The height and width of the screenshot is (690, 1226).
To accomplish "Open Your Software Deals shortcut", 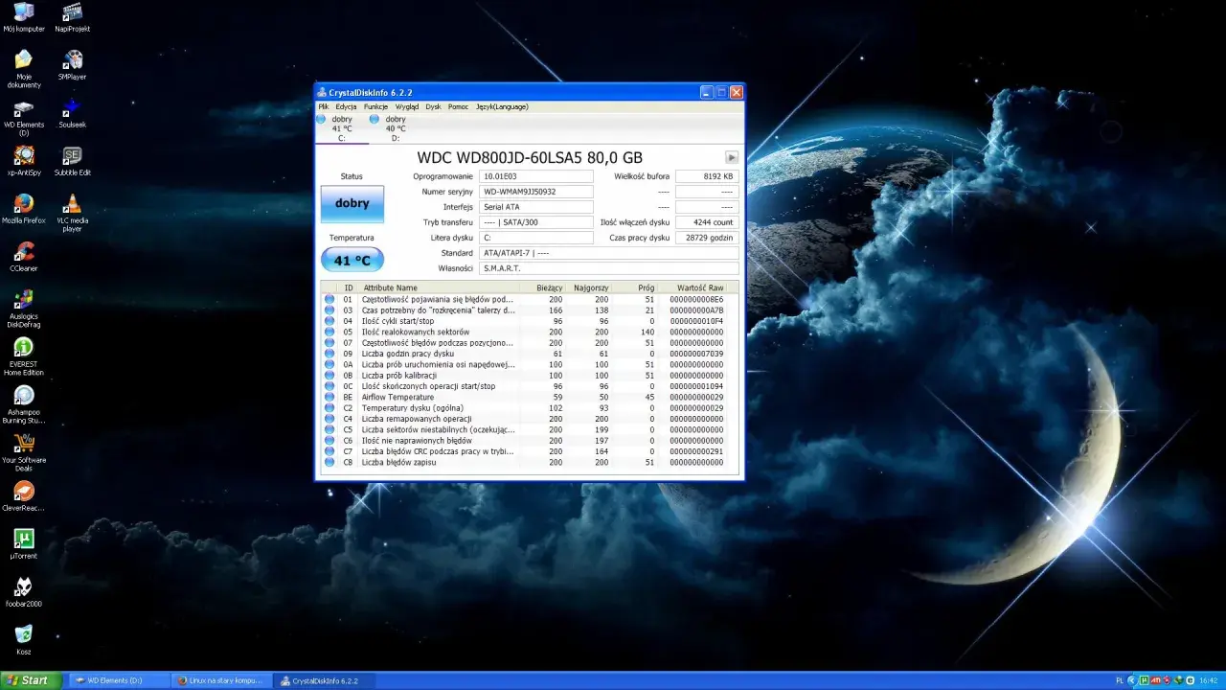I will (x=24, y=452).
